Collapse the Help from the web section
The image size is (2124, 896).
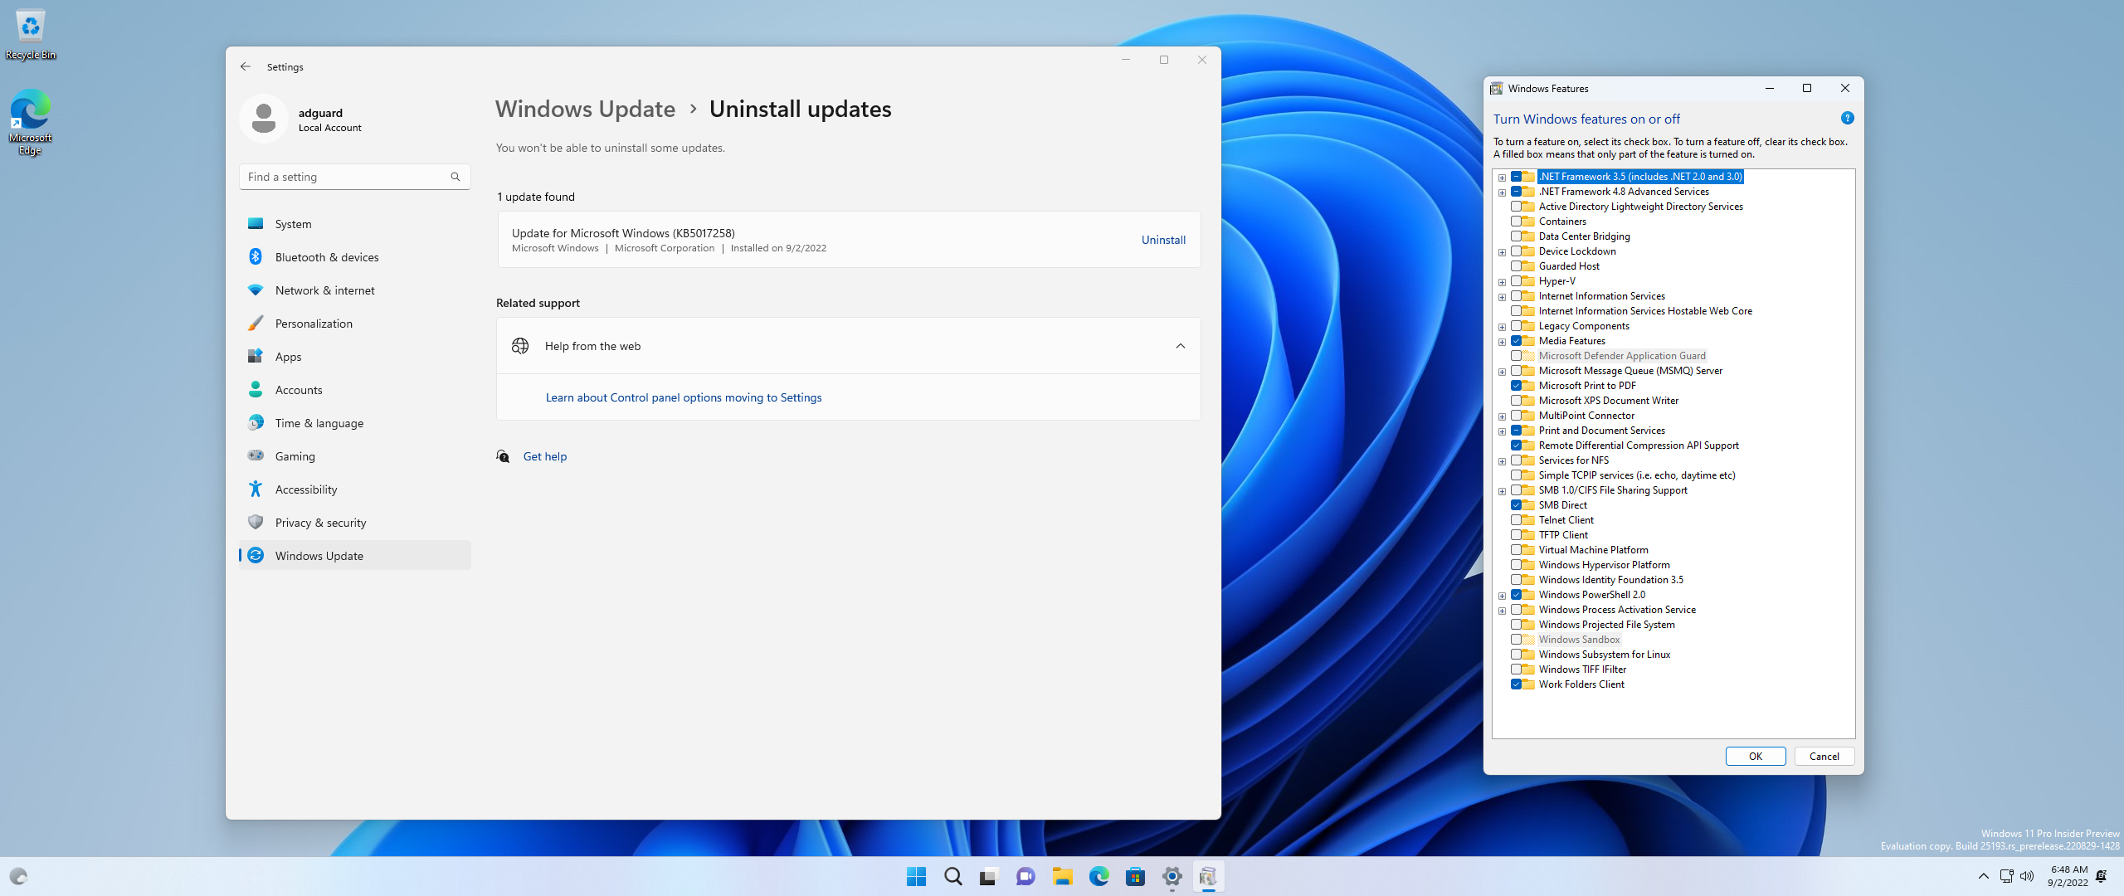(1180, 346)
